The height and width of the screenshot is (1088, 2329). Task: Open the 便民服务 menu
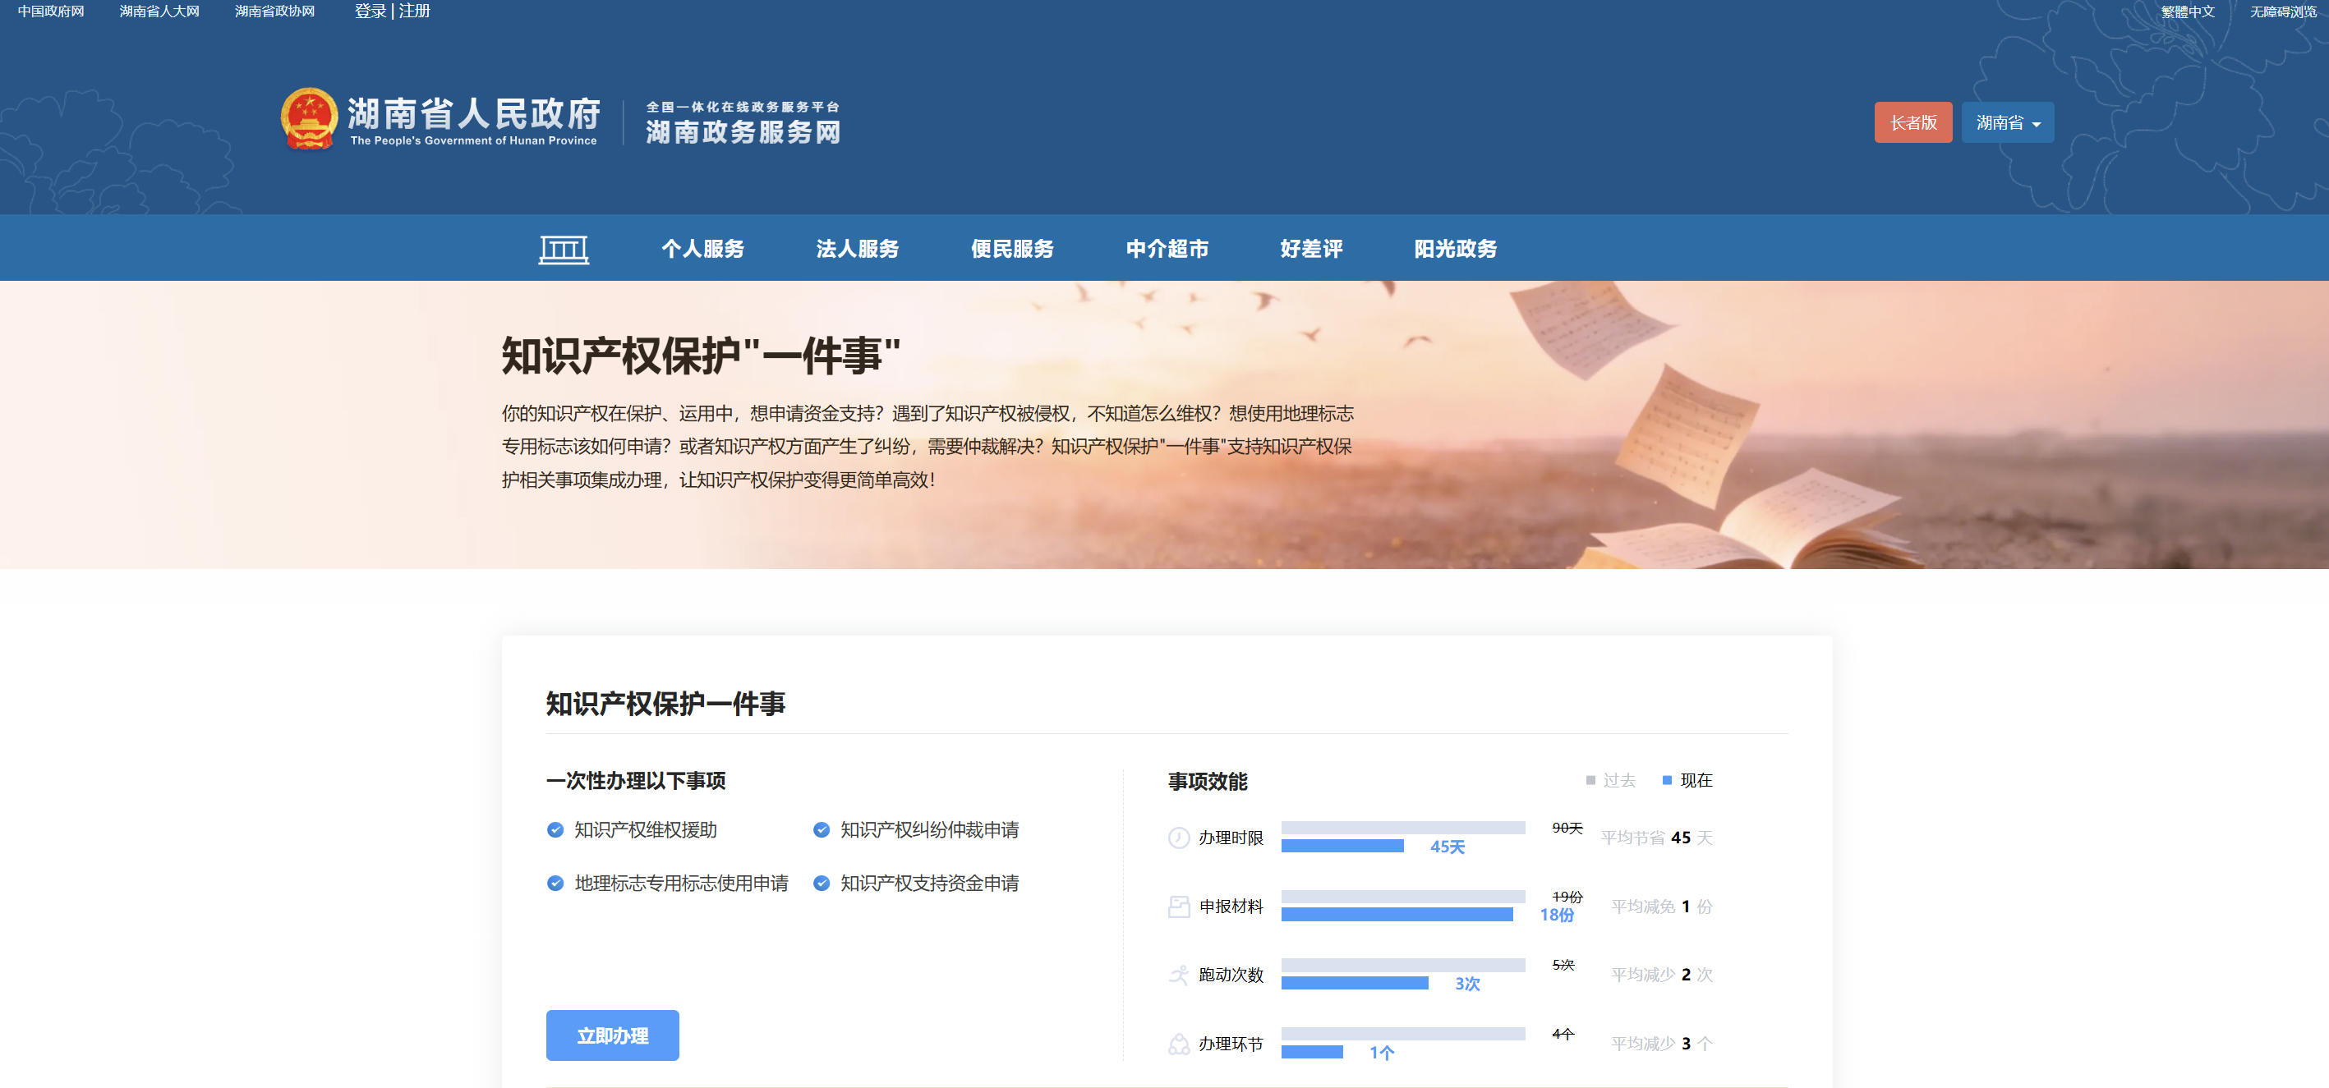(x=1012, y=249)
